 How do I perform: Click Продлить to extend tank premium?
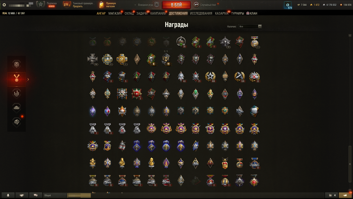tap(78, 6)
